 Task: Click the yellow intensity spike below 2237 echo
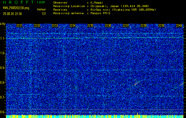138,114
